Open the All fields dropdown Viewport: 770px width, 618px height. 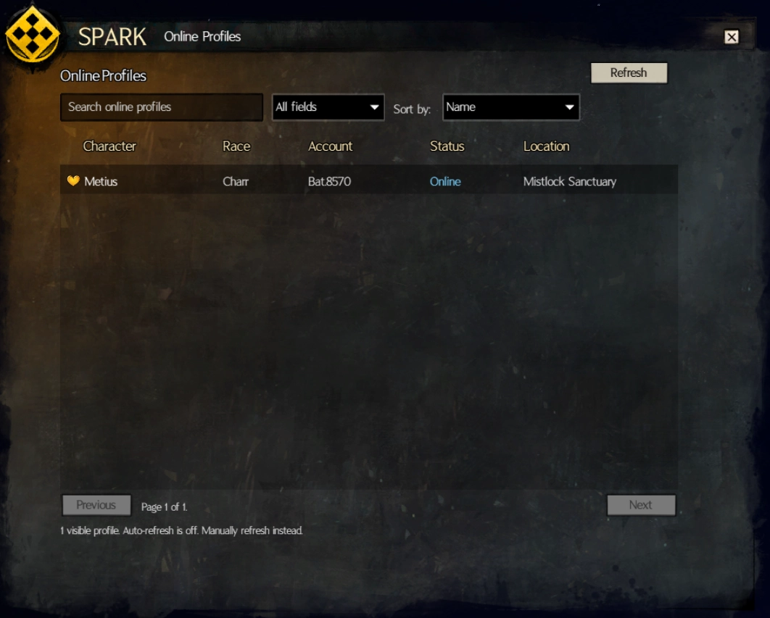[x=328, y=107]
